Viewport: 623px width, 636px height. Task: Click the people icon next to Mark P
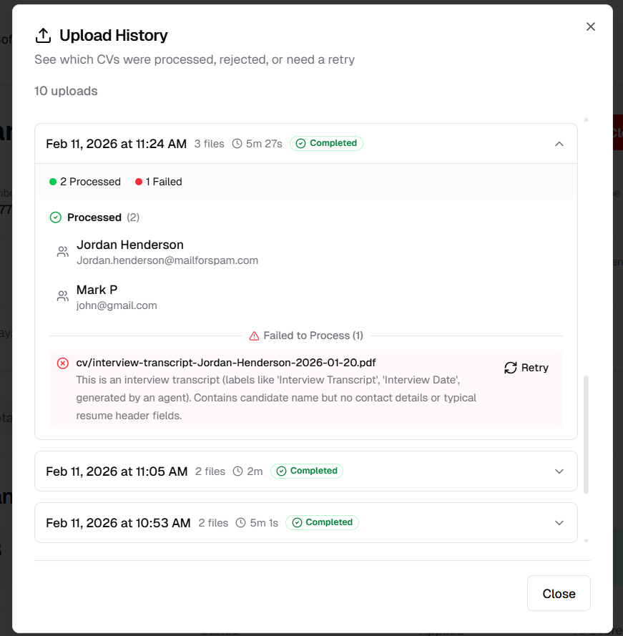coord(63,296)
